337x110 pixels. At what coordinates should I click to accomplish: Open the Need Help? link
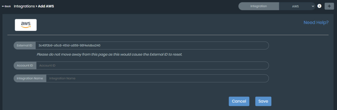click(316, 23)
